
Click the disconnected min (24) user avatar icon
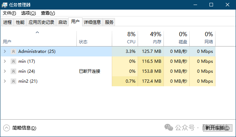(x=13, y=71)
